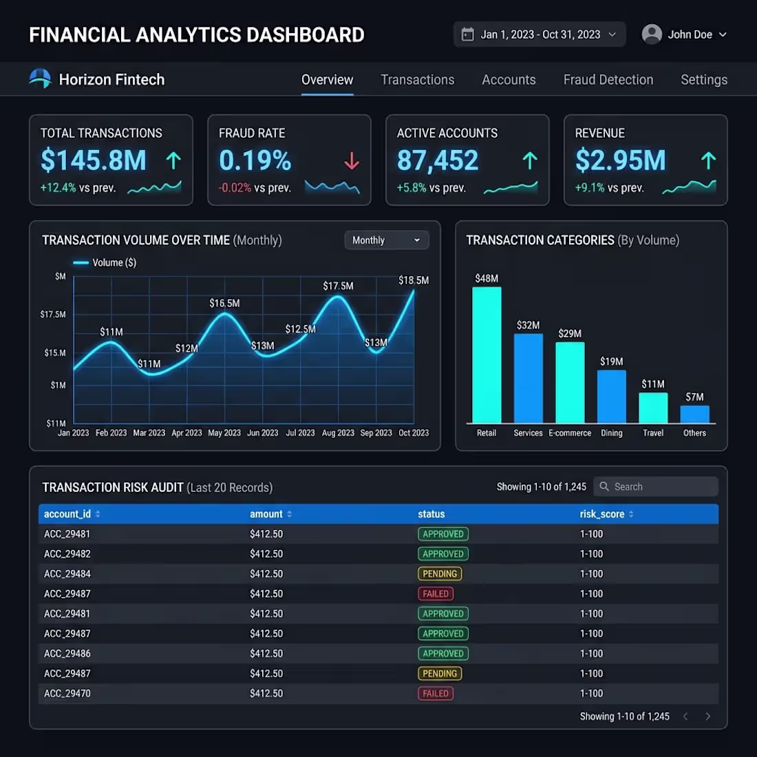The width and height of the screenshot is (757, 757).
Task: Click the Fraud Rate red down-arrow icon
Action: 352,161
